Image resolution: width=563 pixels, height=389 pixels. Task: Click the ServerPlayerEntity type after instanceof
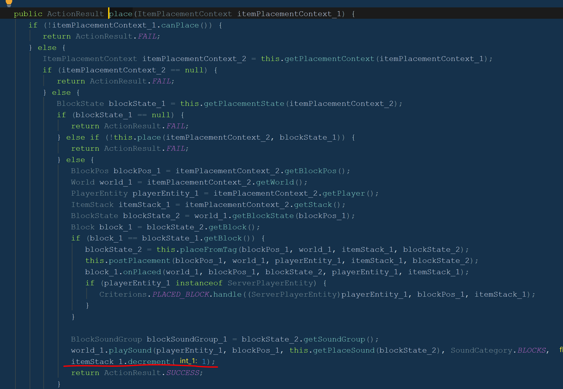click(270, 283)
